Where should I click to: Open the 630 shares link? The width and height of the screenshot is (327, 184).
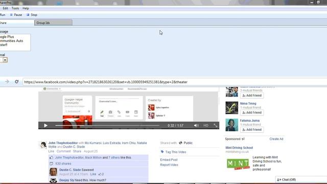63,164
